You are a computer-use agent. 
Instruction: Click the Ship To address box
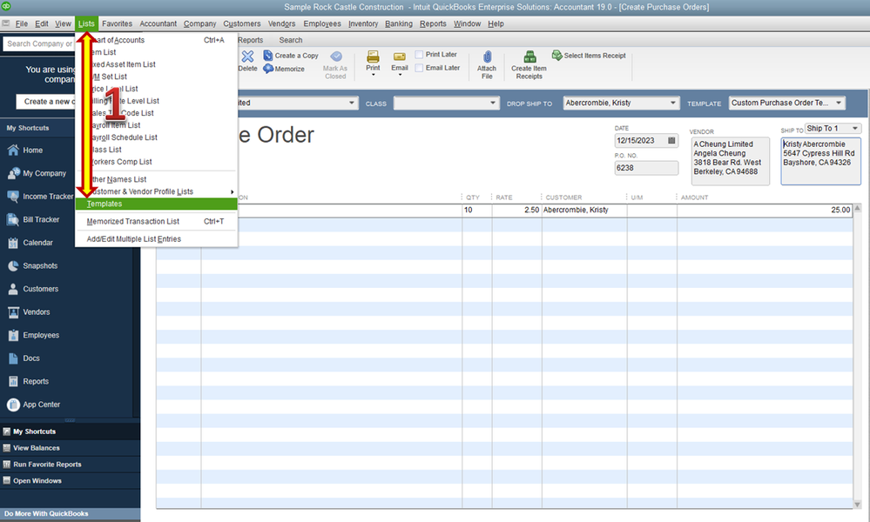(x=820, y=161)
